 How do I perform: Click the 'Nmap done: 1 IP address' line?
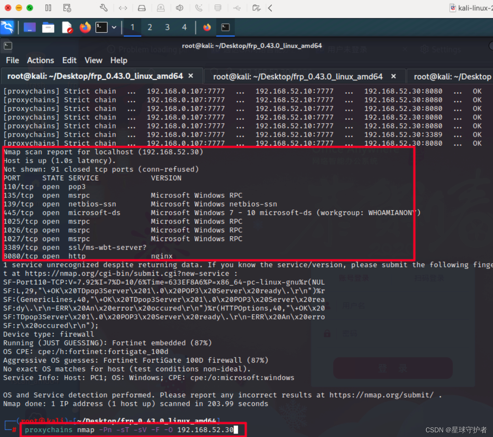pyautogui.click(x=136, y=404)
